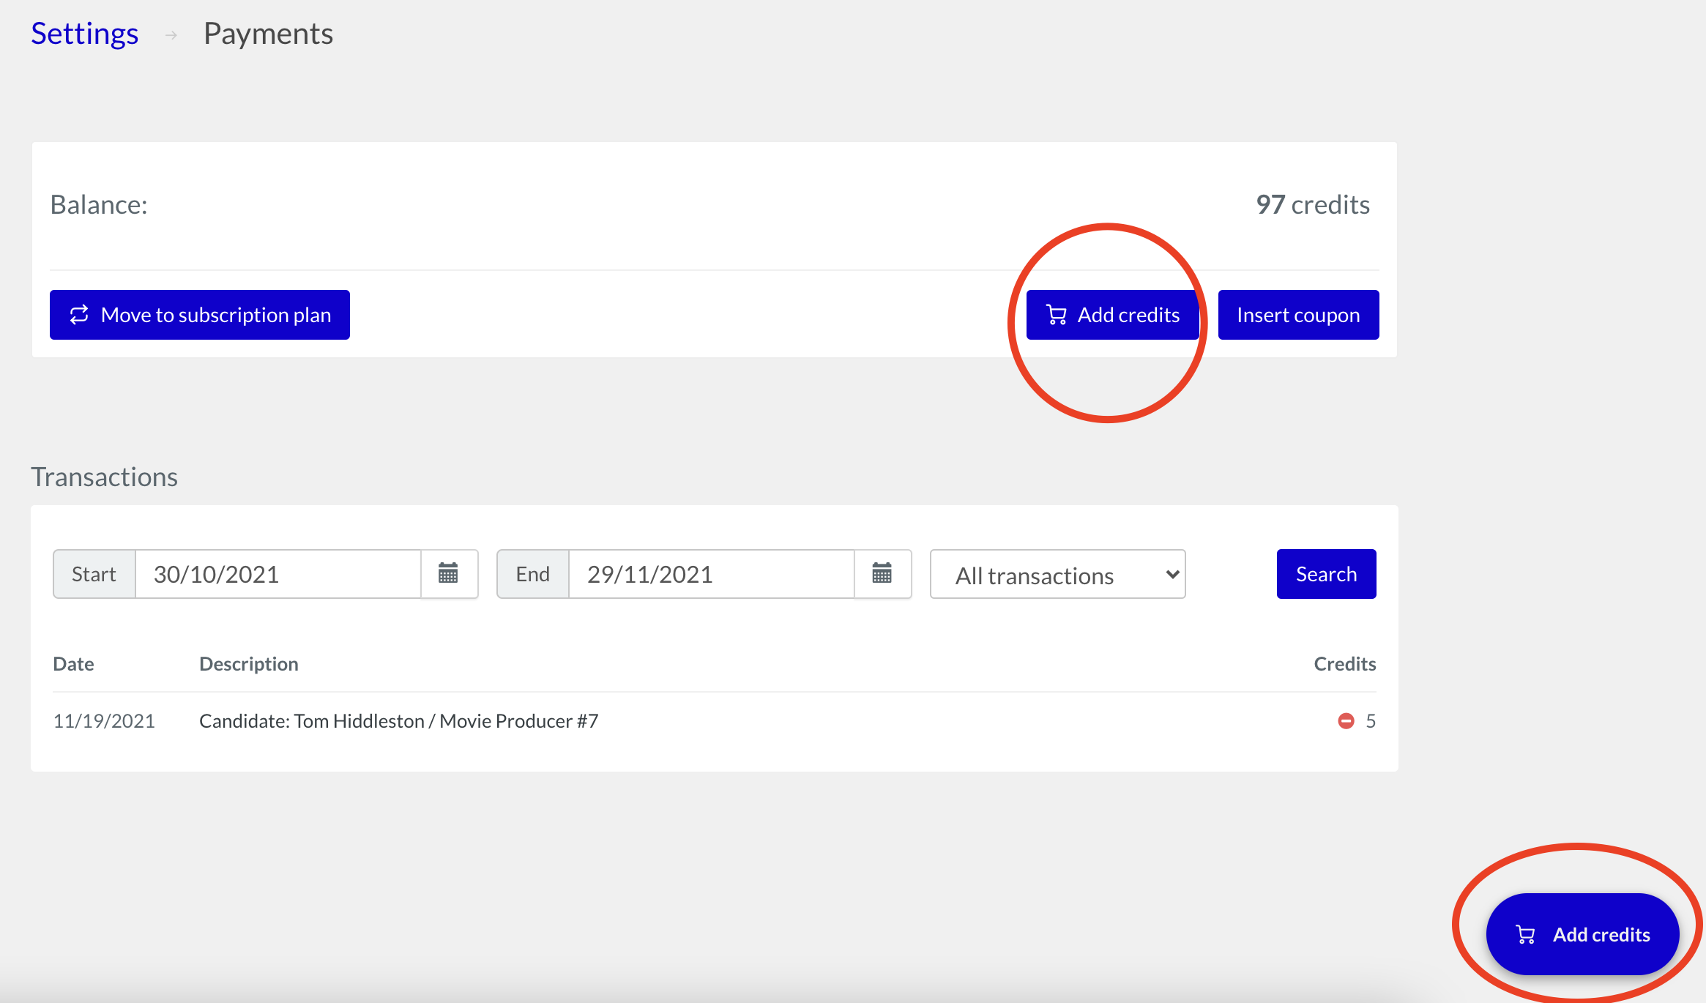Screen dimensions: 1706x1003
Task: Click Add credits button beside Insert coupon
Action: click(x=1112, y=315)
